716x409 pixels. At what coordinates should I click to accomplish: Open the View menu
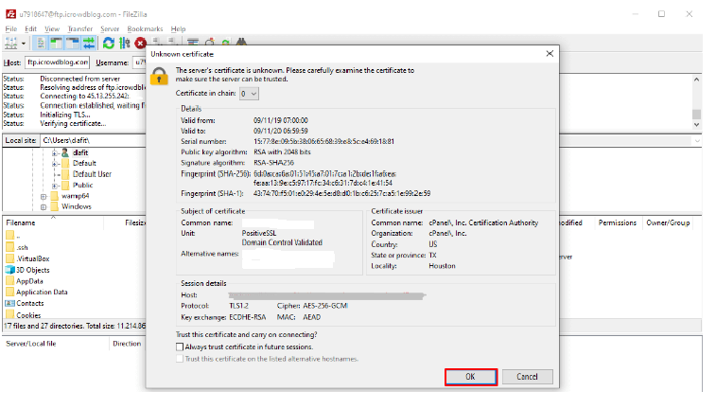(x=52, y=28)
